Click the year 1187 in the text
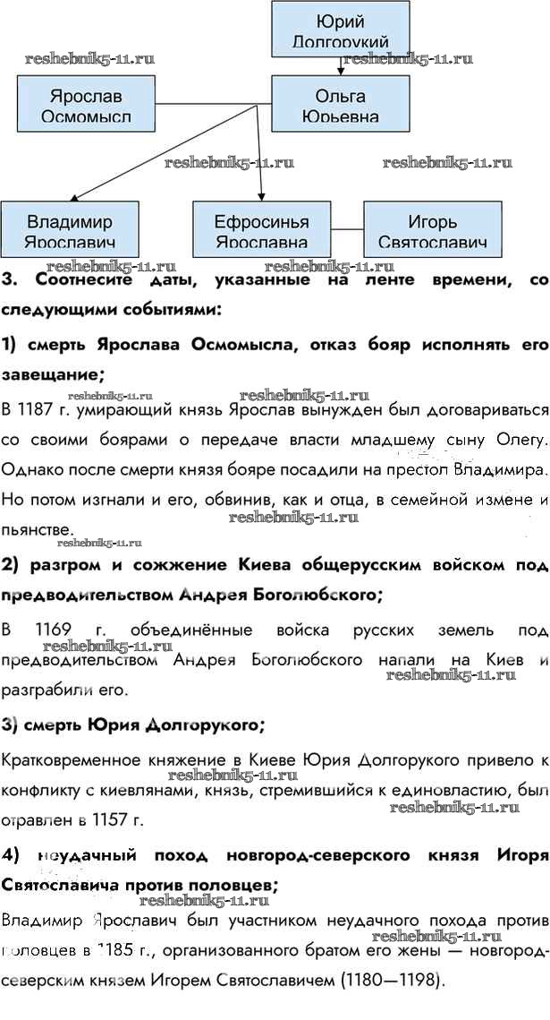The width and height of the screenshot is (550, 1020). (x=52, y=410)
